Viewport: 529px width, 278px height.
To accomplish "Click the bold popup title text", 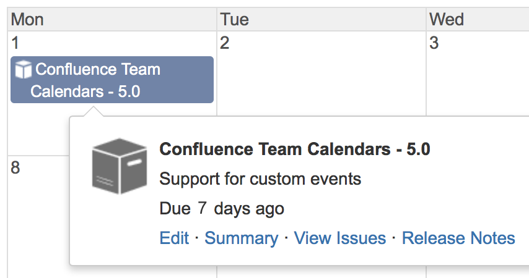I will pos(294,150).
